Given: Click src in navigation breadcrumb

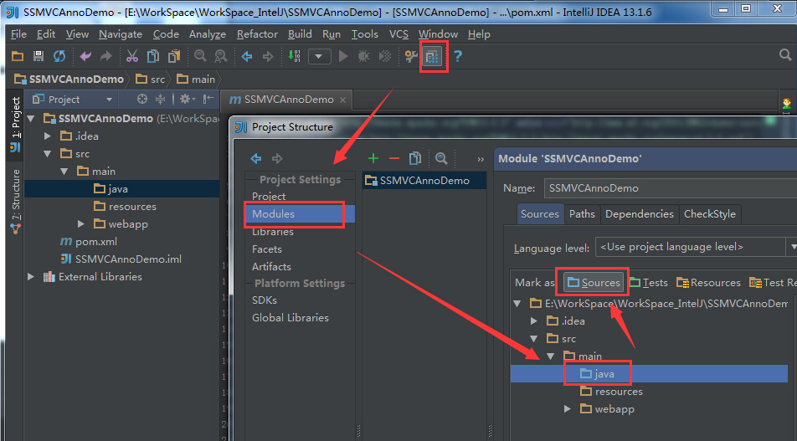Looking at the screenshot, I should click(151, 79).
